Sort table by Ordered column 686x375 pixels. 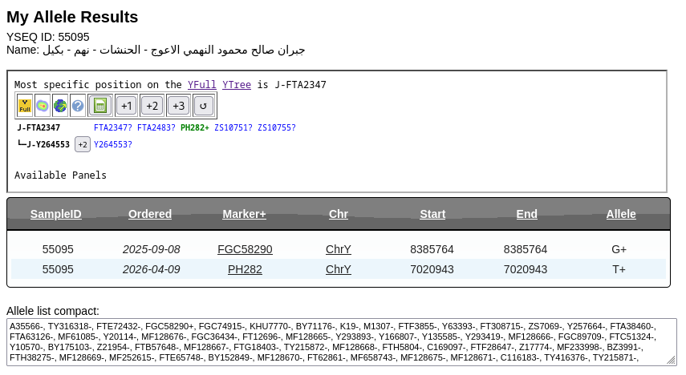pyautogui.click(x=150, y=214)
